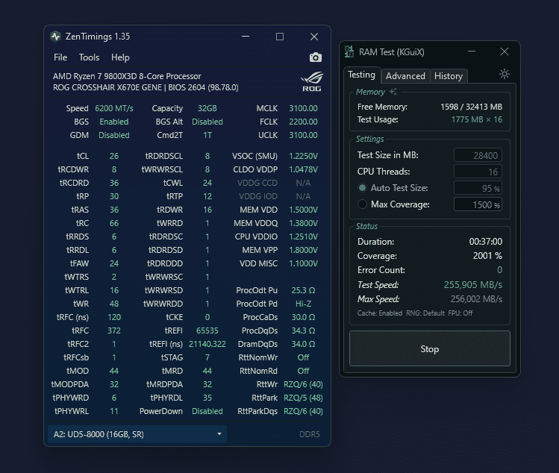Take a screenshot with the camera icon

(316, 57)
